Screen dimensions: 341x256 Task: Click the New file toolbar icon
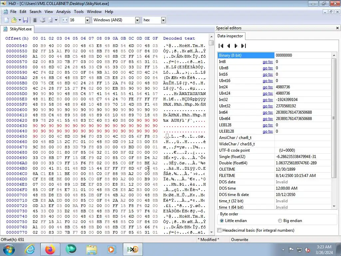click(x=7, y=20)
